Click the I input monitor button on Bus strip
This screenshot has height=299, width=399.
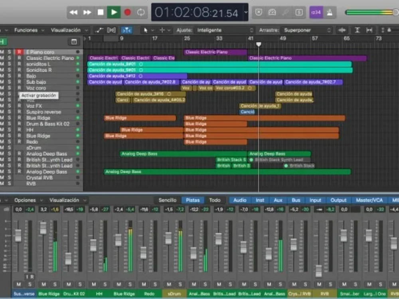(x=27, y=277)
